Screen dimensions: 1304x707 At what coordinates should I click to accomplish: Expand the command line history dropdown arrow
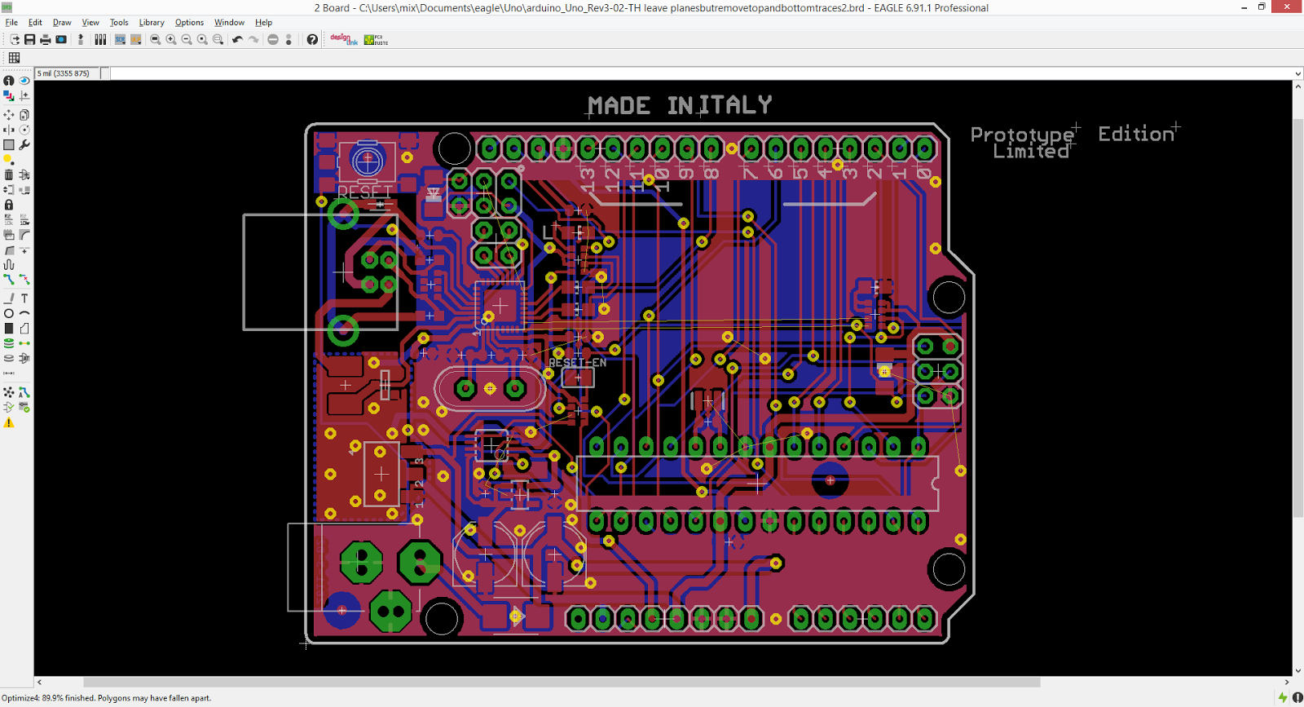tap(1297, 73)
